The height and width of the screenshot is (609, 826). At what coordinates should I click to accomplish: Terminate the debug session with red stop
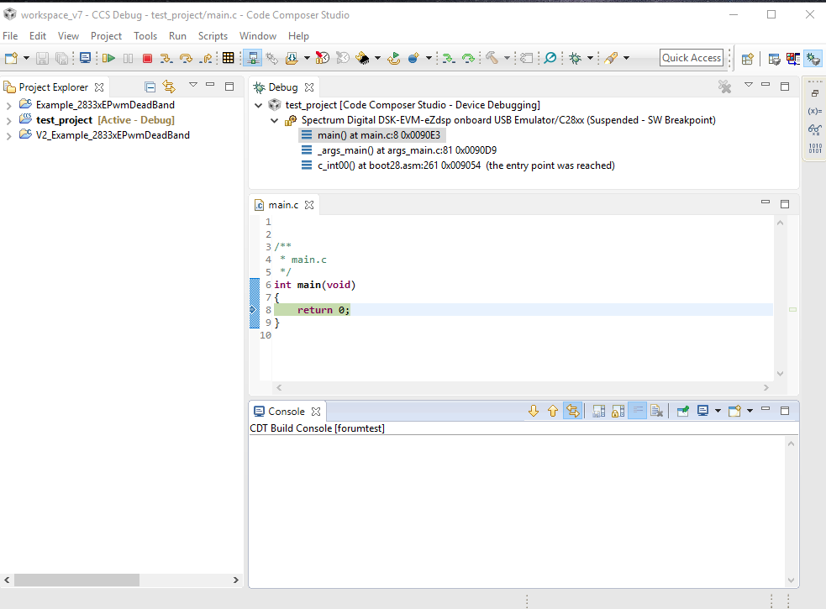tap(148, 58)
